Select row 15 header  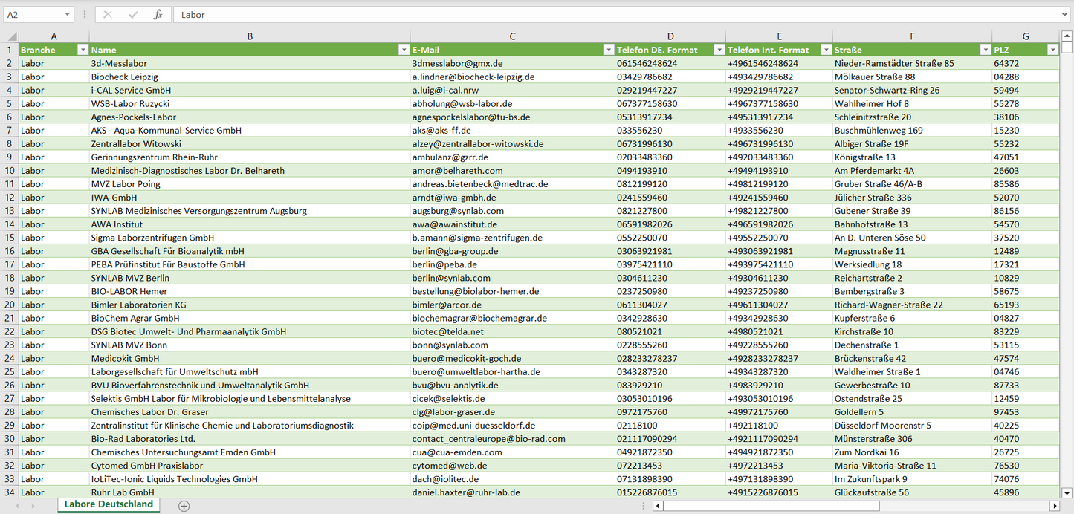[x=9, y=238]
